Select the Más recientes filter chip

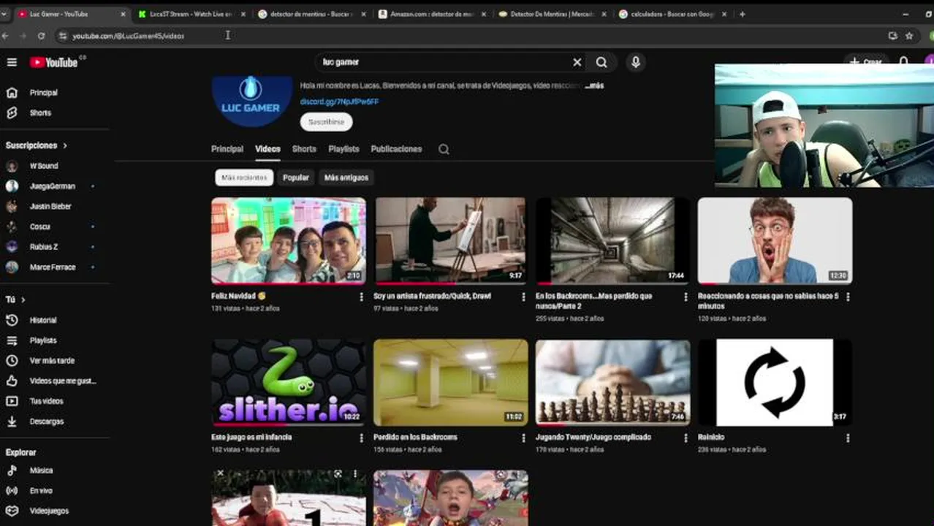(244, 178)
